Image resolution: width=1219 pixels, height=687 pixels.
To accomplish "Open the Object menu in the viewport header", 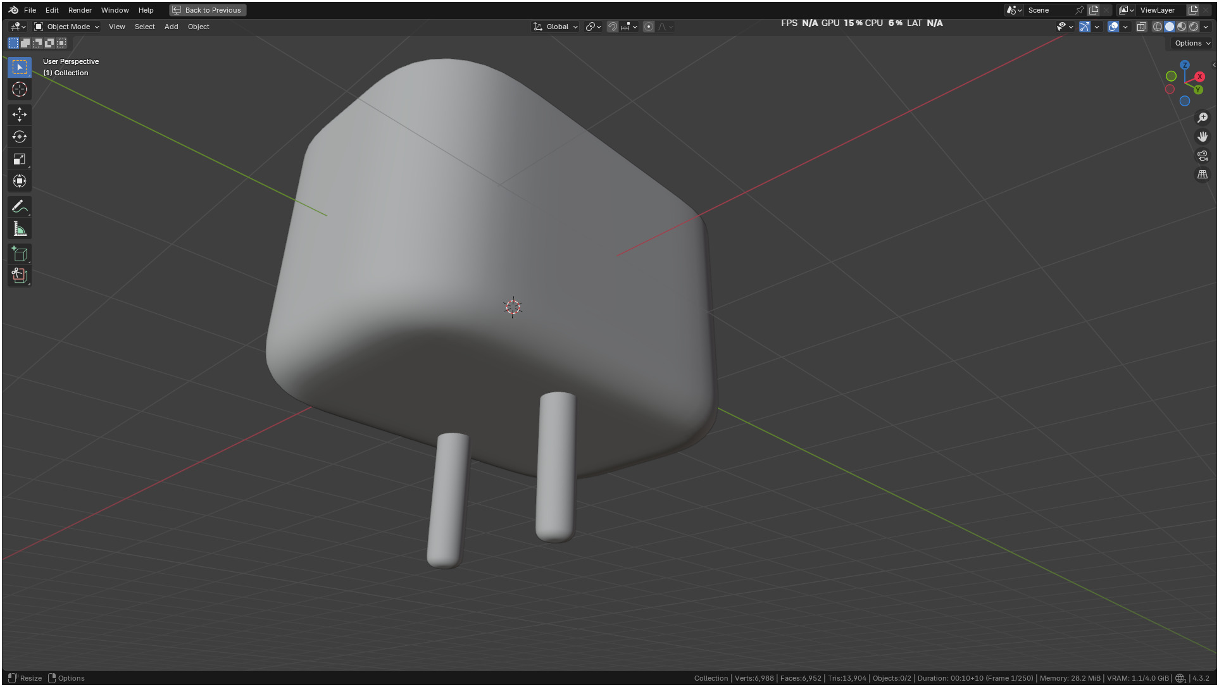I will (x=198, y=27).
